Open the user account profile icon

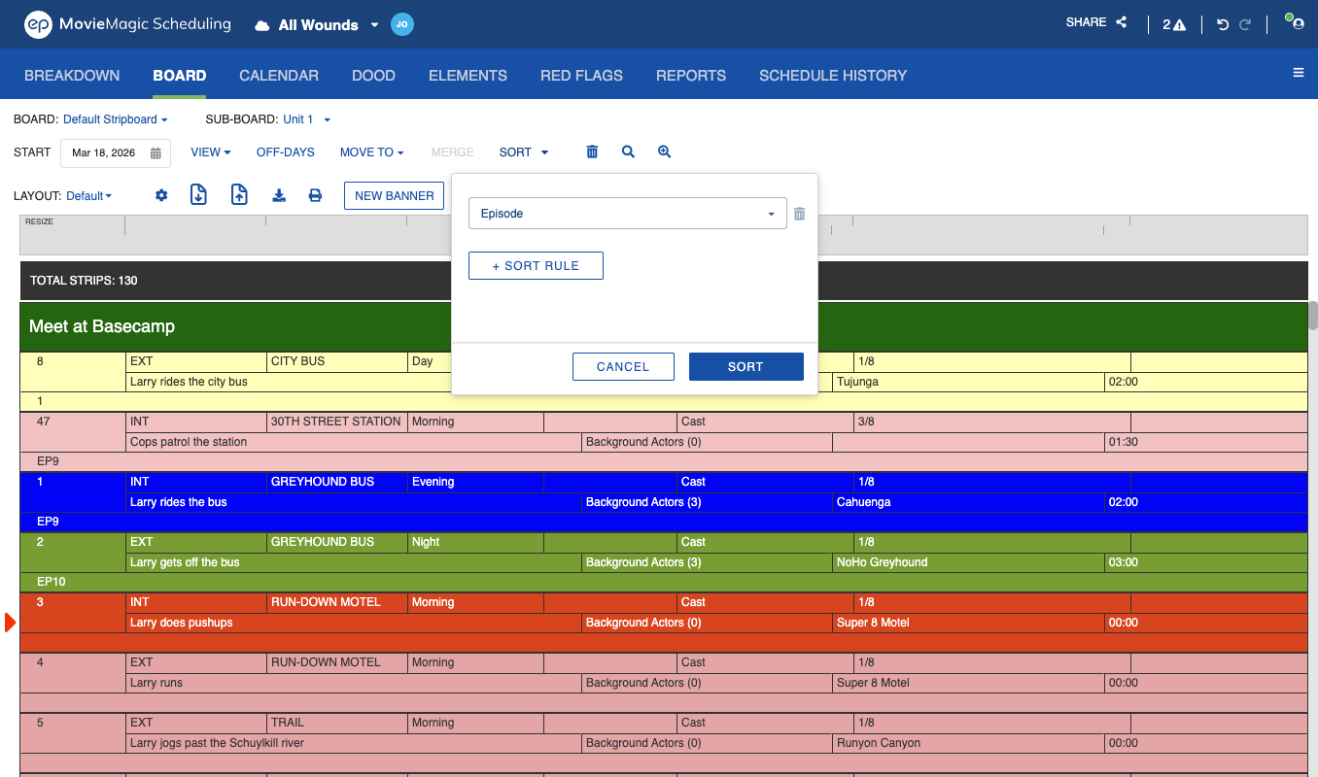coord(1297,24)
